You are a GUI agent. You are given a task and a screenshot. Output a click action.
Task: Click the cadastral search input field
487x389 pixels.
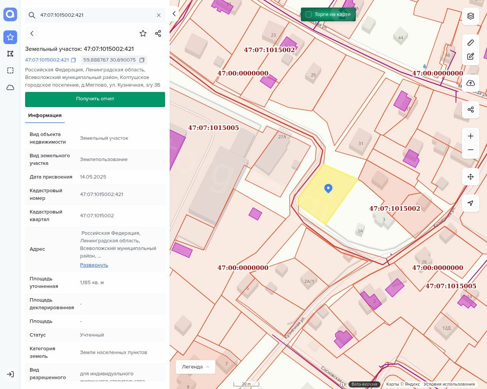pyautogui.click(x=95, y=15)
